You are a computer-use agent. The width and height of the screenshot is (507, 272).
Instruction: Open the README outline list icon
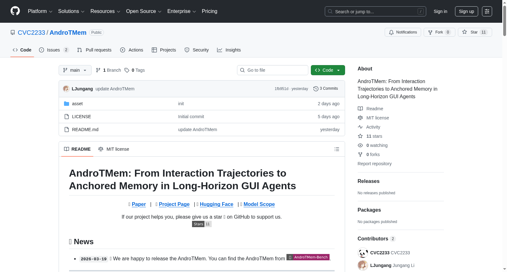point(337,149)
